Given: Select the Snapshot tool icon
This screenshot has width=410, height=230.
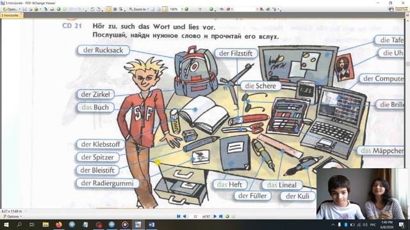Looking at the screenshot, I should tap(121, 9).
